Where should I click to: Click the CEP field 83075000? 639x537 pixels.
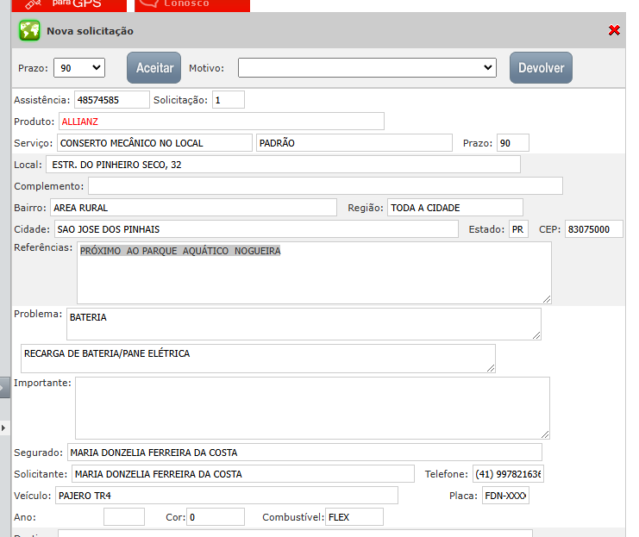594,229
